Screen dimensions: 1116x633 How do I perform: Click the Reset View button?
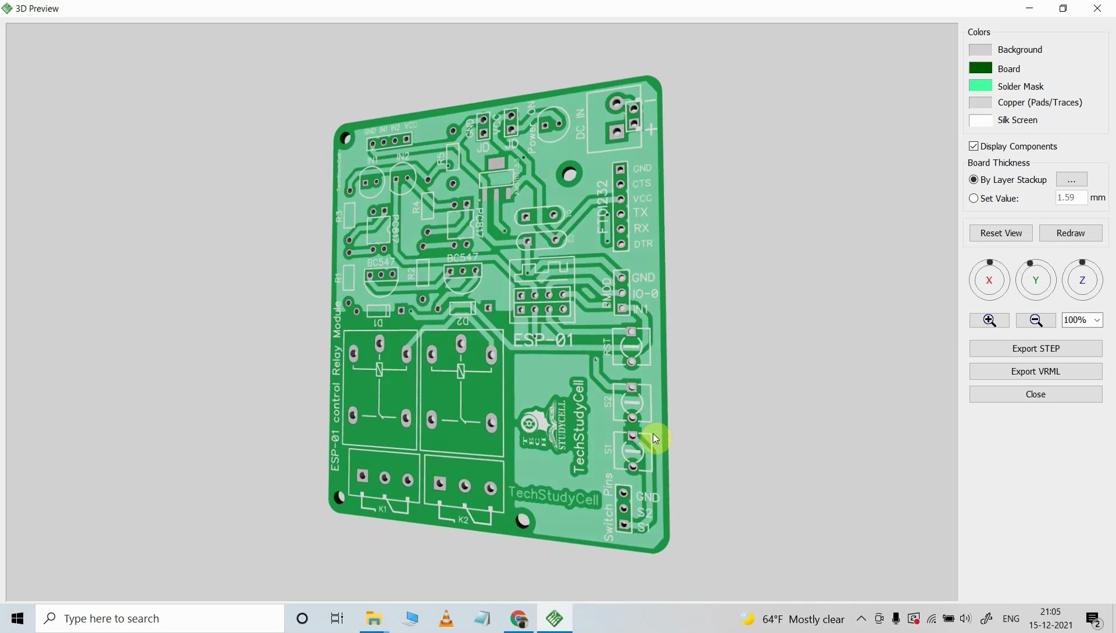tap(1001, 233)
